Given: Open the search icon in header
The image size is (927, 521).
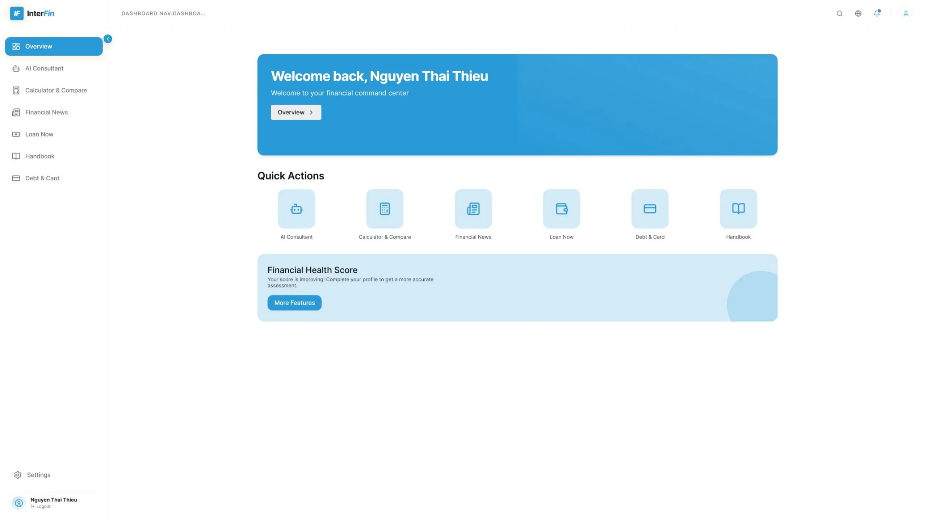Looking at the screenshot, I should pos(839,13).
